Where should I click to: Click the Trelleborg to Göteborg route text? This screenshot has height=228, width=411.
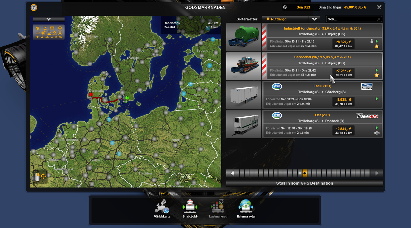pyautogui.click(x=322, y=92)
